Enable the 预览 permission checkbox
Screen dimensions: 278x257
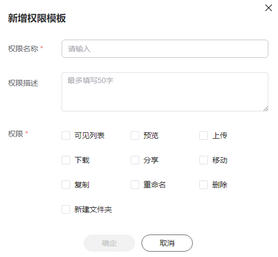click(x=135, y=135)
